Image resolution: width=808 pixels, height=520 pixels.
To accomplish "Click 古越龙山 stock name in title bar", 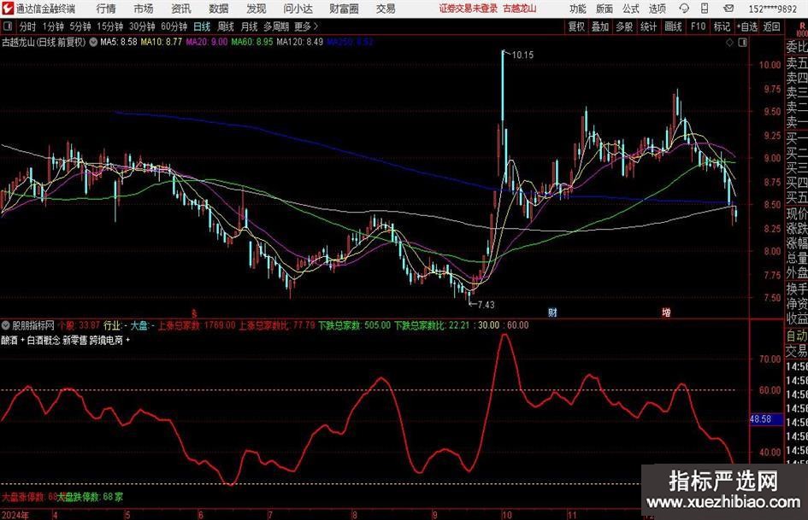I will [x=520, y=9].
